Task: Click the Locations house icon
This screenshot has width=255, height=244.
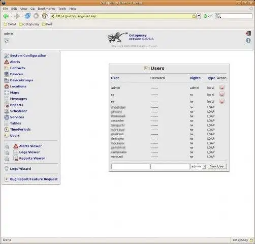Action: click(x=7, y=86)
